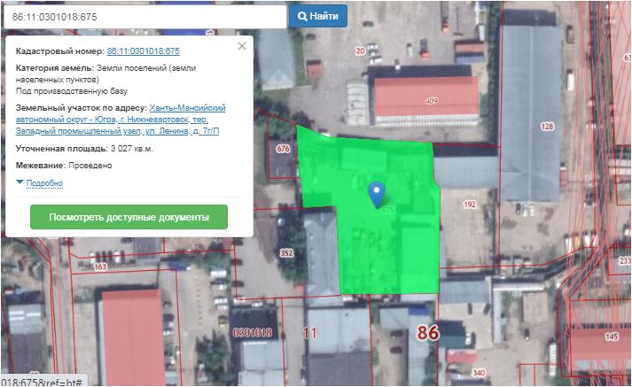632x387 pixels.
Task: Select parcel labeled 128 on the map
Action: (x=547, y=128)
